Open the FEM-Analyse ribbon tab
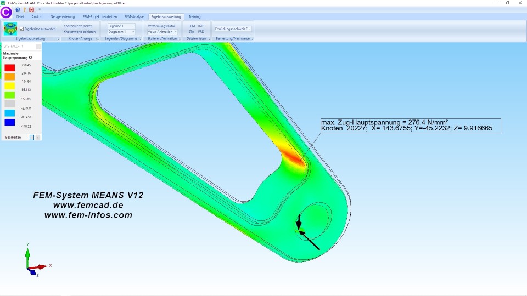527x296 pixels. tap(134, 16)
